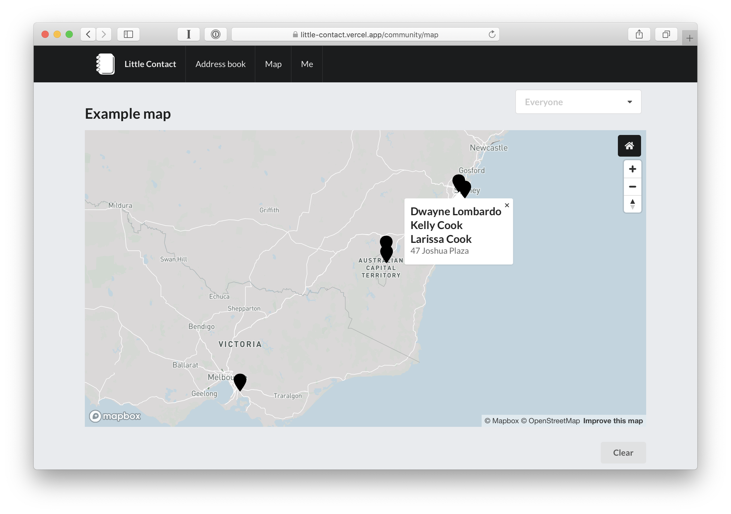Reset bearing with the compass icon
This screenshot has height=514, width=731.
[632, 204]
